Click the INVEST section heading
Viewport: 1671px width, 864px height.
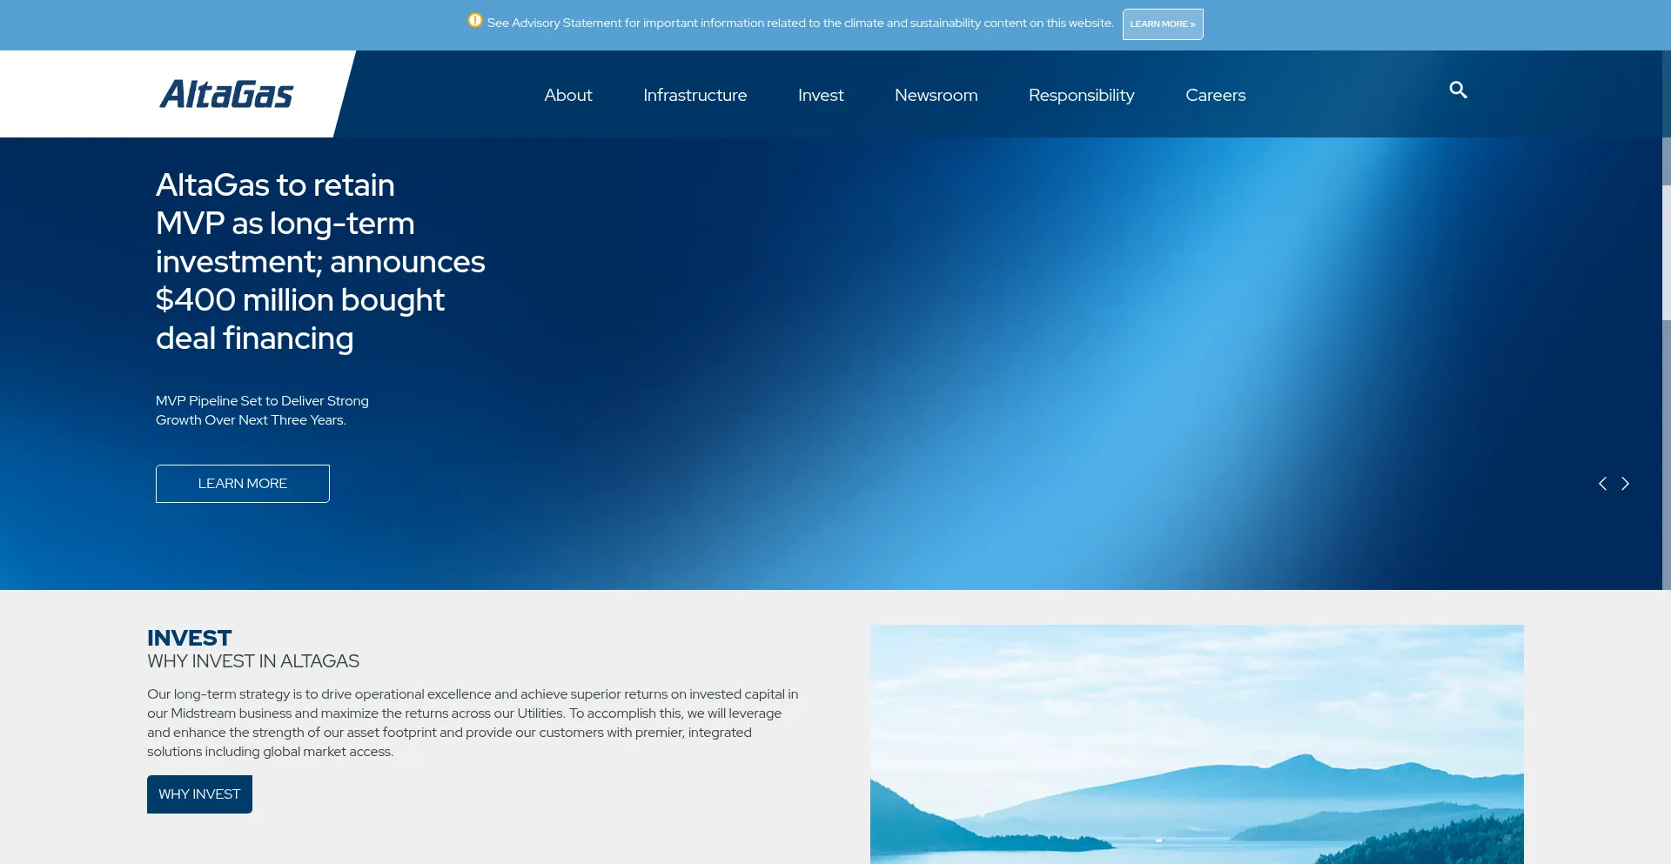tap(190, 638)
